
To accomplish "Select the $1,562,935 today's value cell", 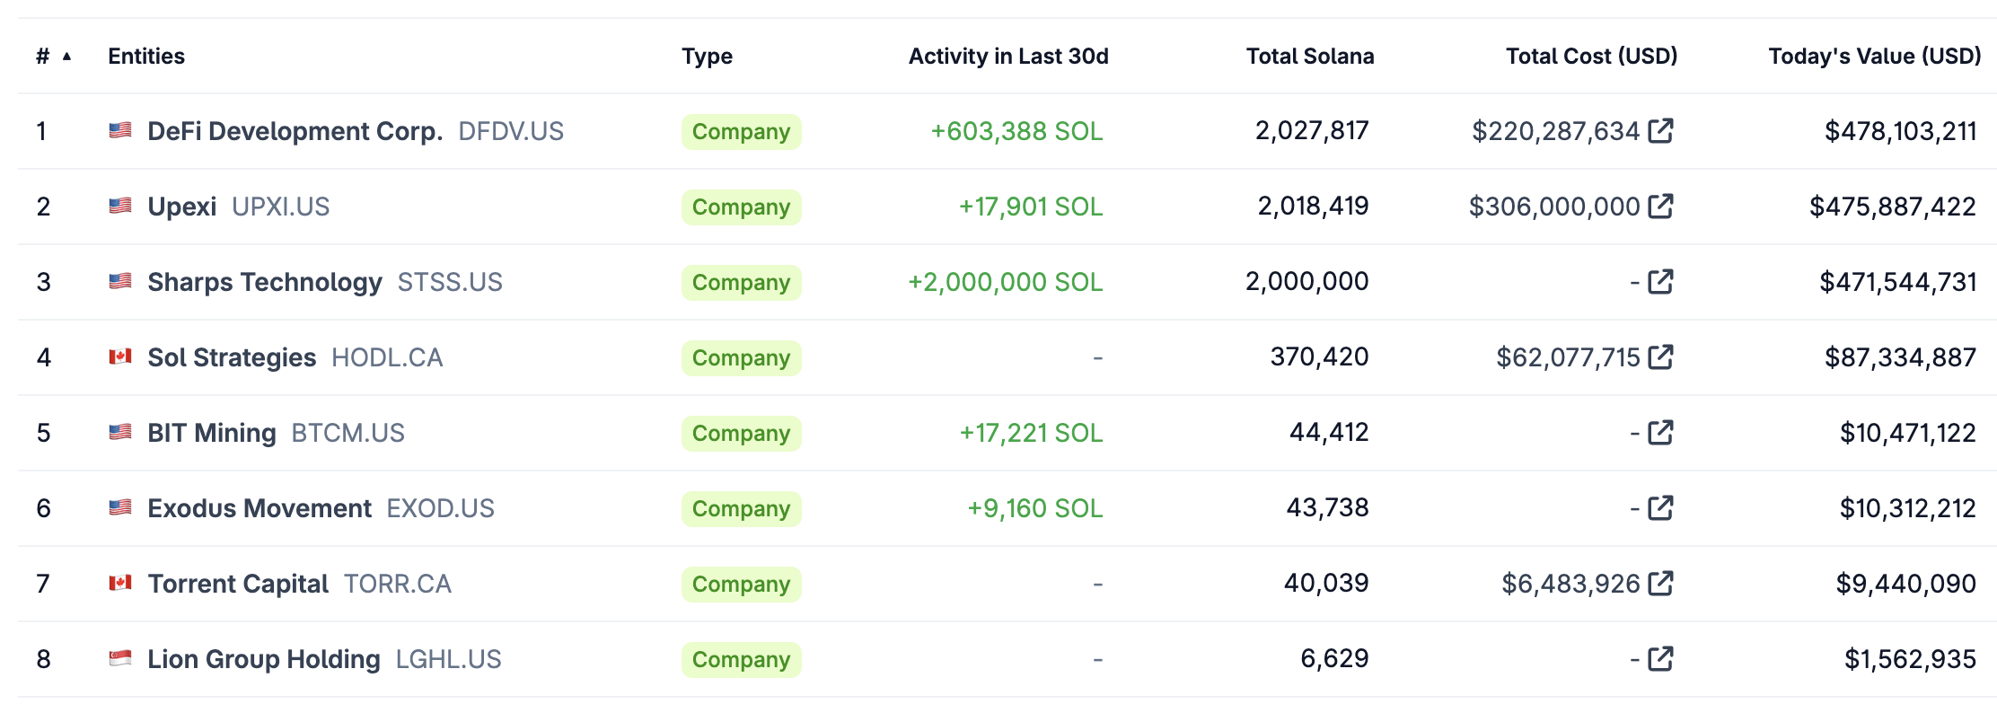I will coord(1910,659).
